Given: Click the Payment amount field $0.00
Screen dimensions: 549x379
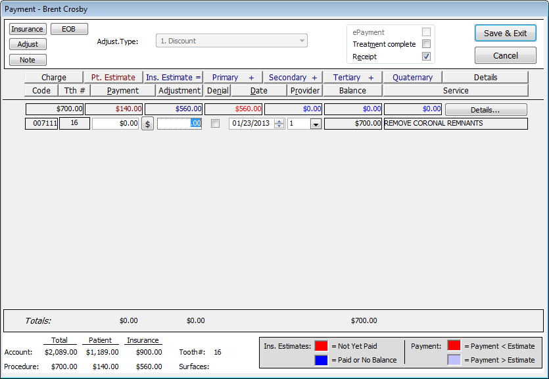Looking at the screenshot, I should tap(116, 123).
